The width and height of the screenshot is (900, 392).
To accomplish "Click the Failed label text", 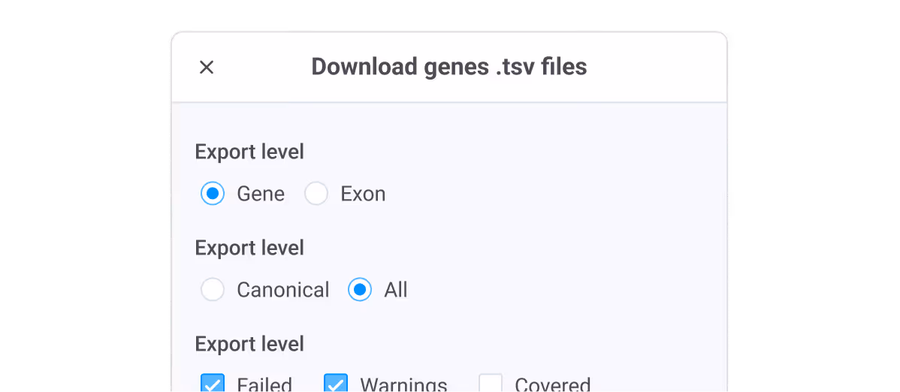I will (x=264, y=384).
